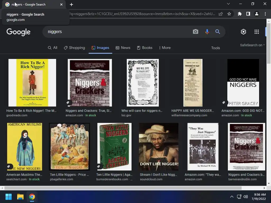
Task: Switch to the All results tab
Action: (x=53, y=48)
